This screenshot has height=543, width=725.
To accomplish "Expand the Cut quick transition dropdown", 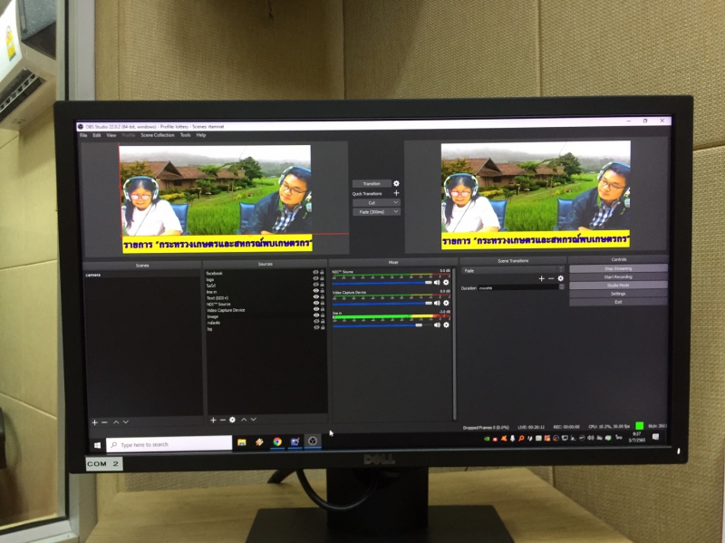I will coord(376,202).
